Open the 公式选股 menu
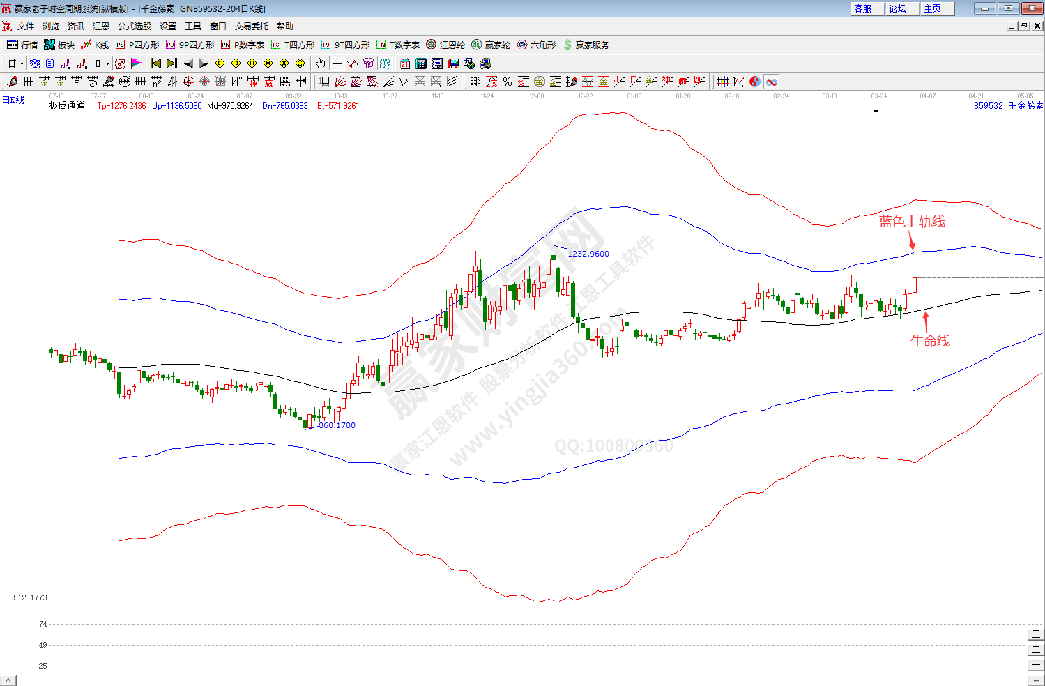The height and width of the screenshot is (686, 1045). click(134, 26)
